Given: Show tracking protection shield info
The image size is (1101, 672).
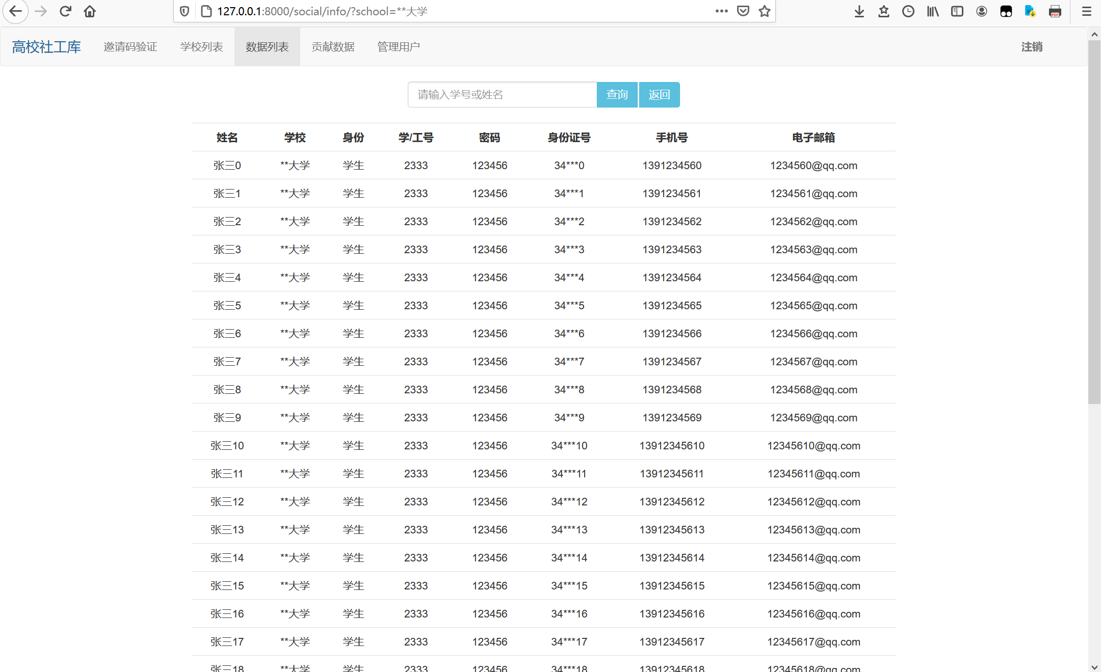Looking at the screenshot, I should [x=185, y=11].
